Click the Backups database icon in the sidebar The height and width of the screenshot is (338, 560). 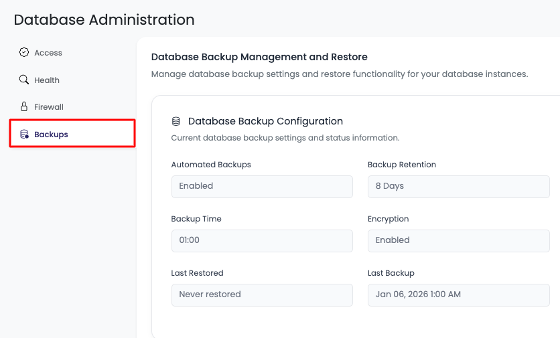[x=24, y=135]
